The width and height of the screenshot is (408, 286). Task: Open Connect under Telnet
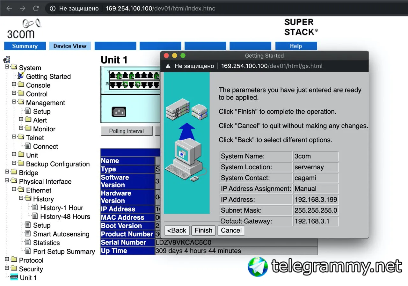(46, 147)
